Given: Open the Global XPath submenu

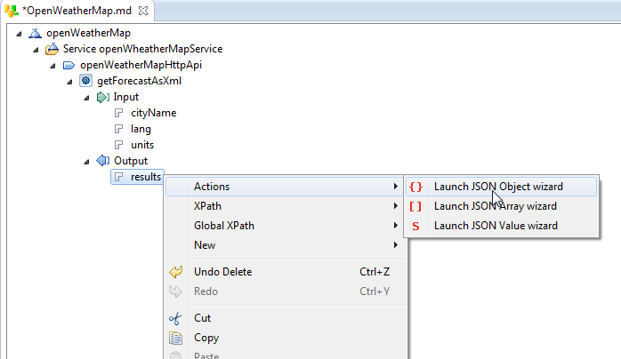Looking at the screenshot, I should click(283, 226).
